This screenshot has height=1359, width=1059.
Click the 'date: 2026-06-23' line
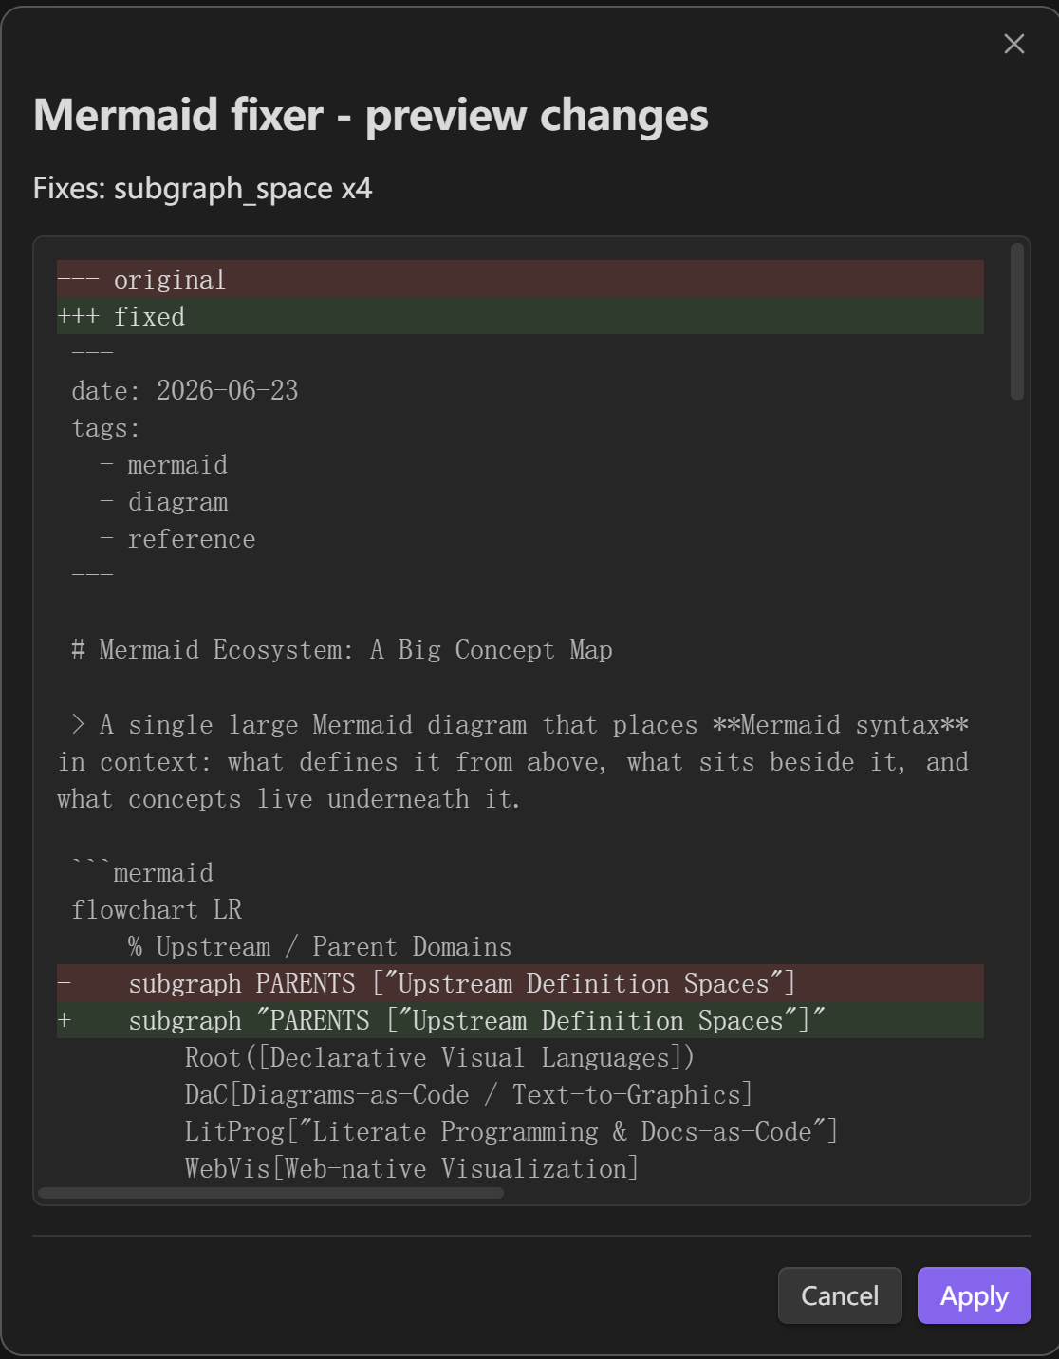click(x=185, y=390)
